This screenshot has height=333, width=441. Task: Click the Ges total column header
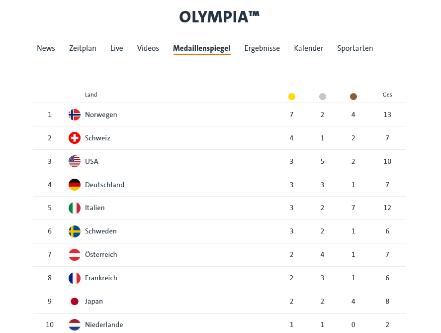pyautogui.click(x=387, y=95)
